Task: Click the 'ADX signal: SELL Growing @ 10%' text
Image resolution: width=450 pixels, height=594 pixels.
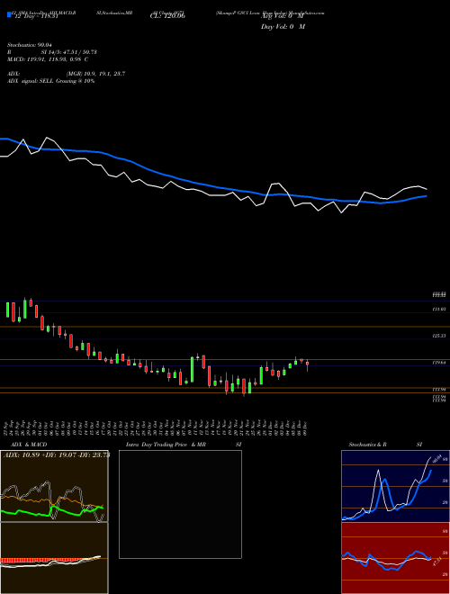Action: [x=50, y=81]
